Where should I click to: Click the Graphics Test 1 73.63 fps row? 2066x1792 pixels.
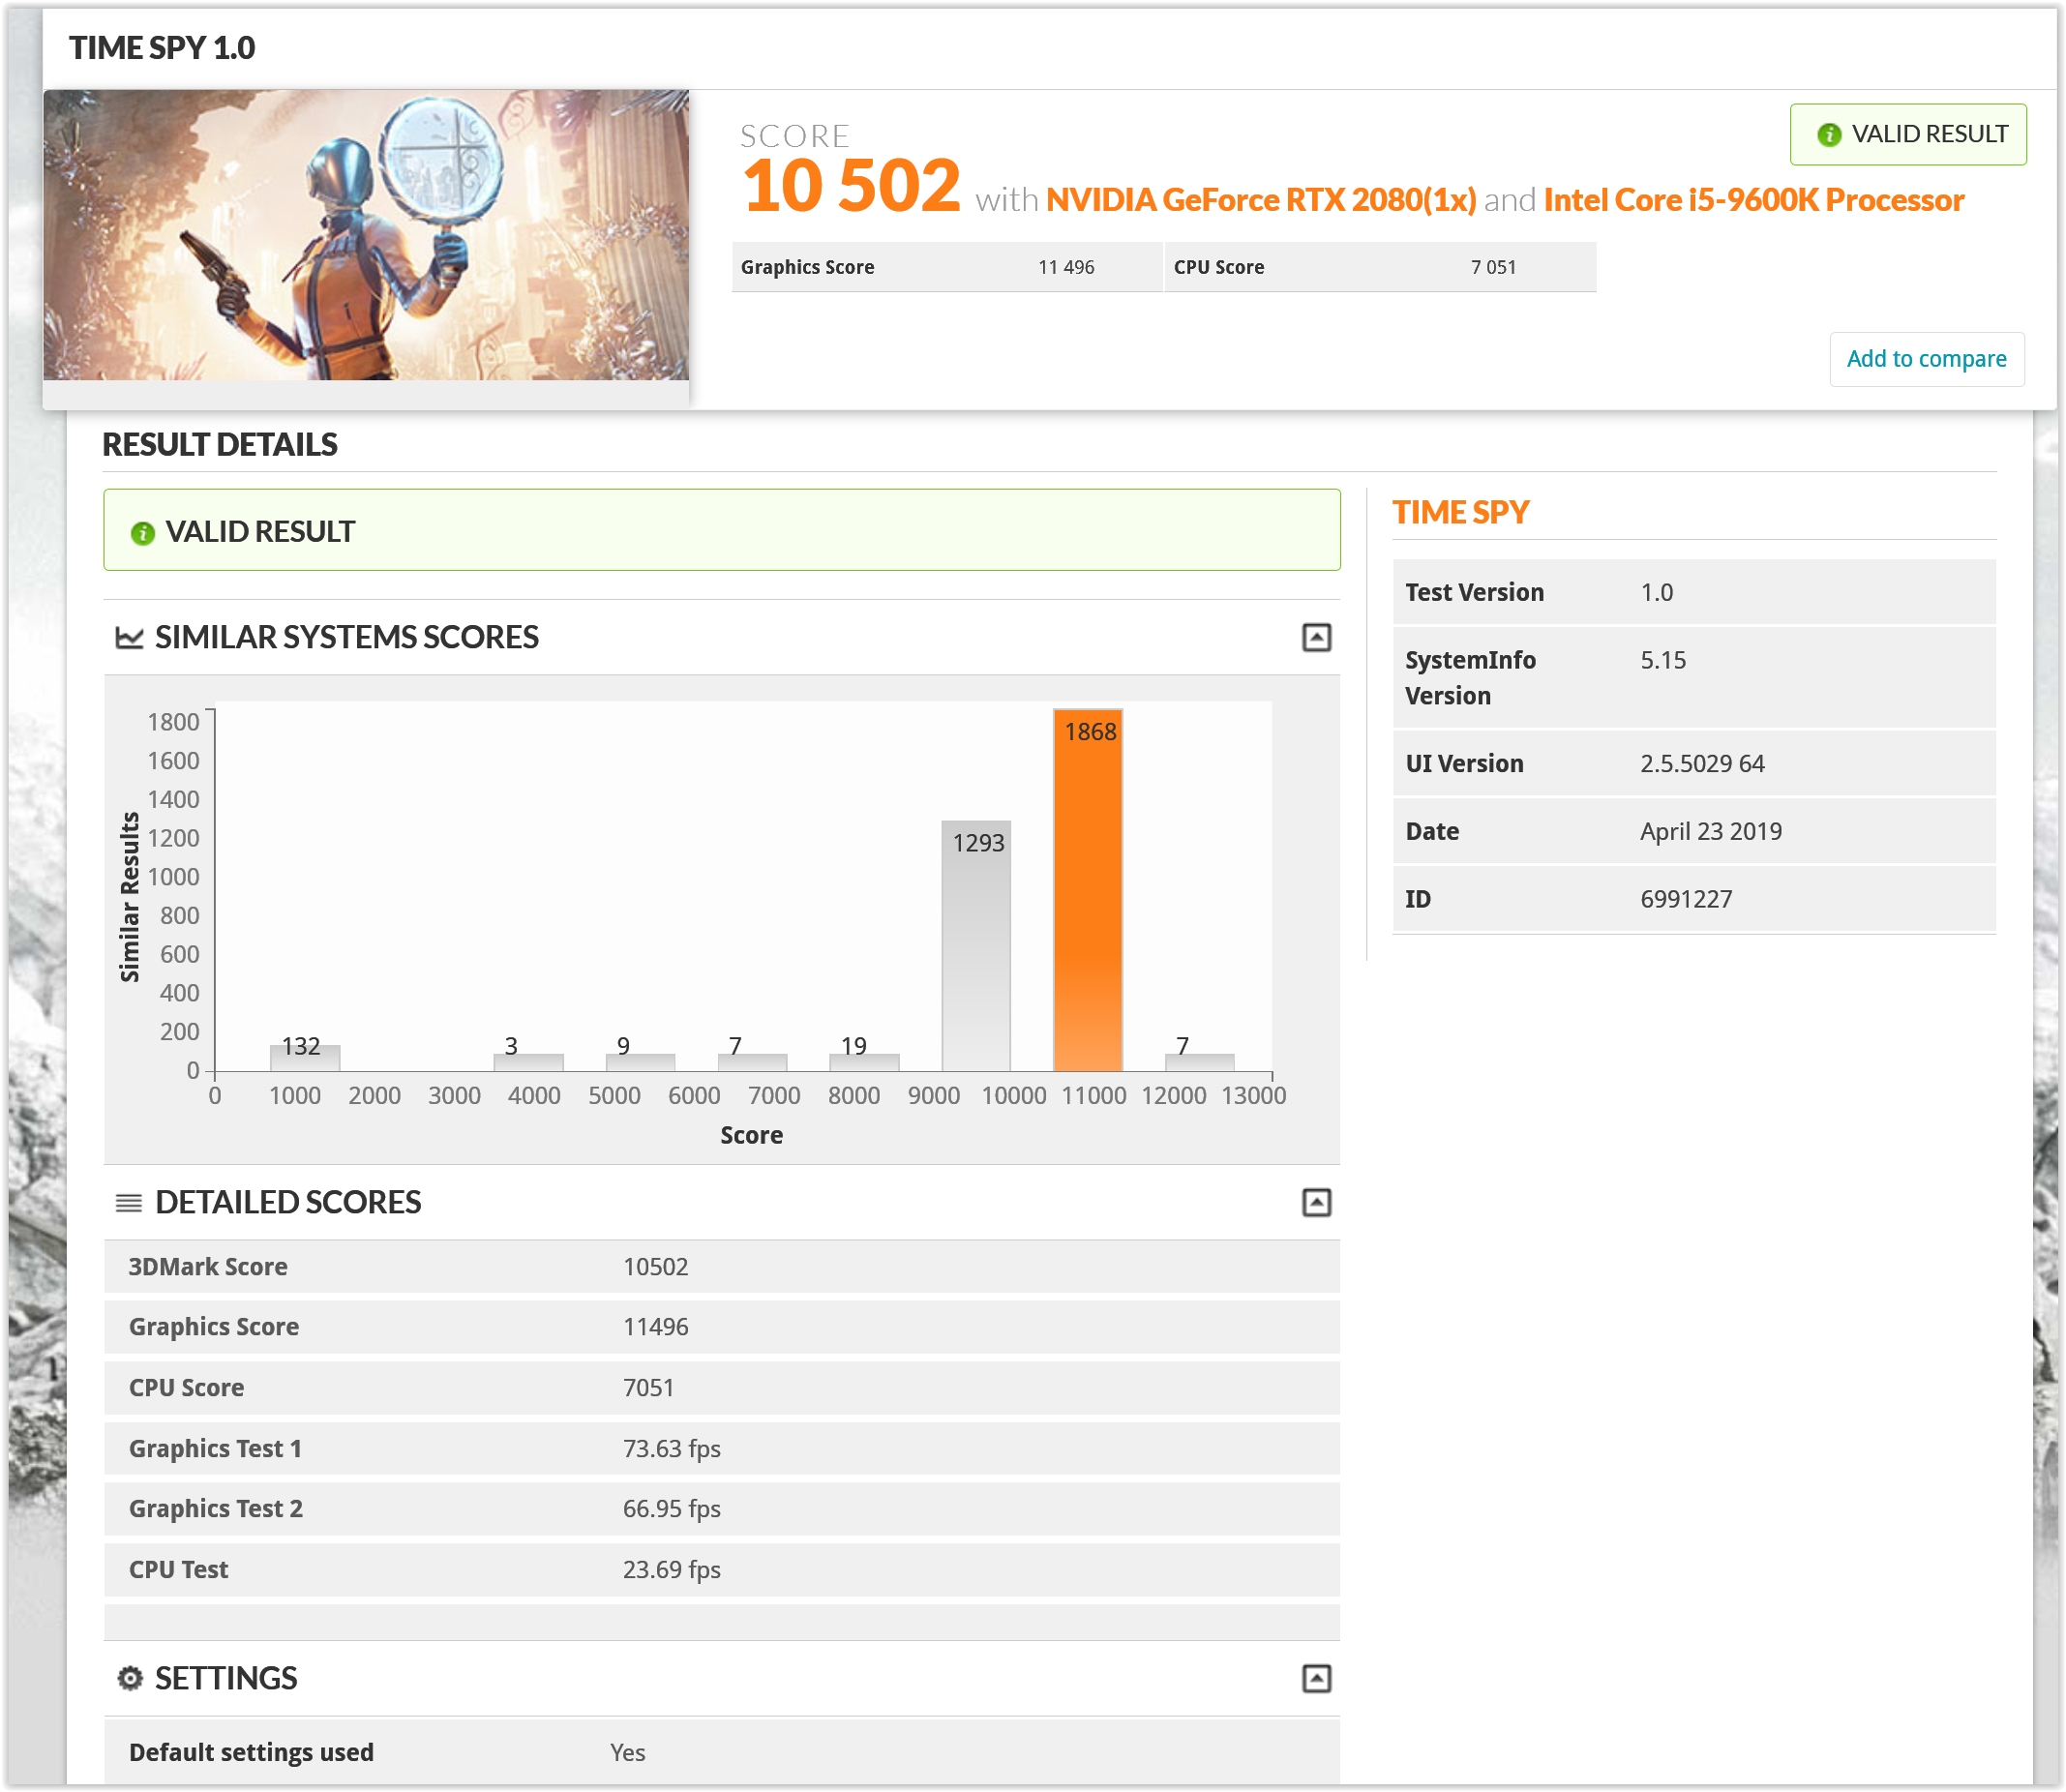[x=721, y=1449]
